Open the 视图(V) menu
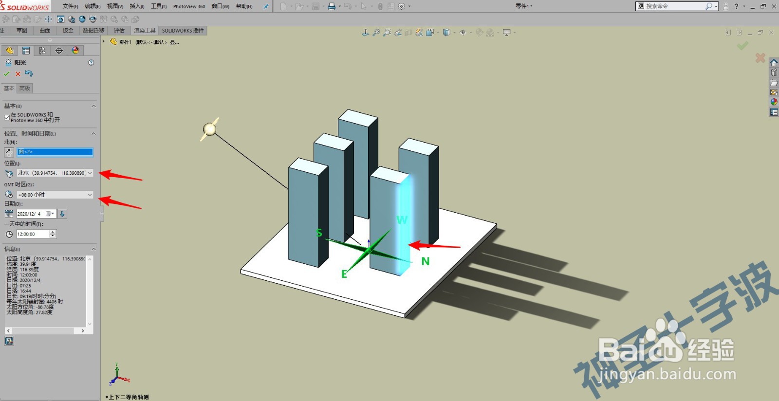 click(115, 6)
